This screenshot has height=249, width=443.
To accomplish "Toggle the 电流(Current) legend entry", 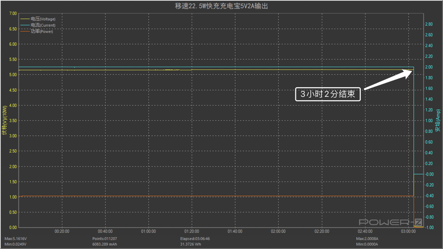I will coord(43,25).
